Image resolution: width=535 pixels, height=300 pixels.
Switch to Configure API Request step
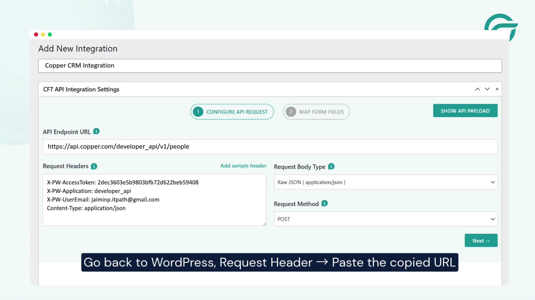(x=232, y=112)
